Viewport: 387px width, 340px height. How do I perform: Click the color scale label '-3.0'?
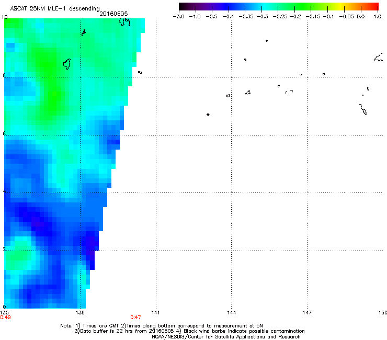coord(179,17)
